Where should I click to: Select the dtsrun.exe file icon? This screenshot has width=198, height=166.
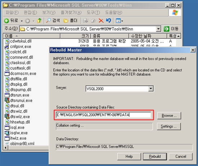click(x=7, y=95)
